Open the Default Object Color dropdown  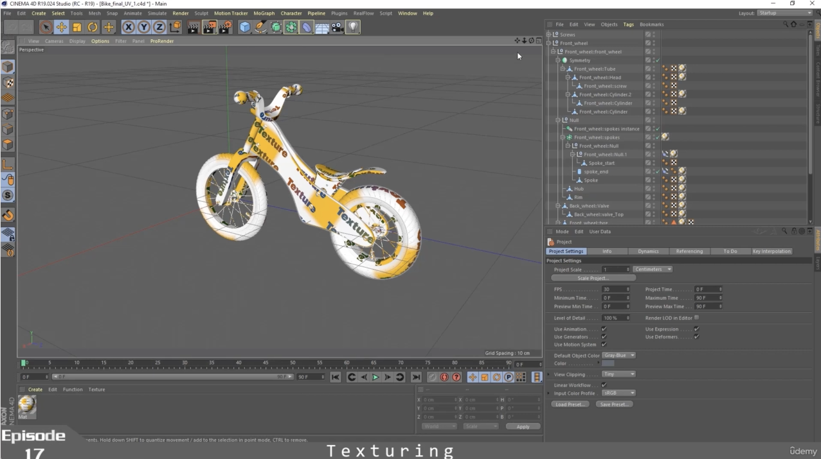(618, 355)
